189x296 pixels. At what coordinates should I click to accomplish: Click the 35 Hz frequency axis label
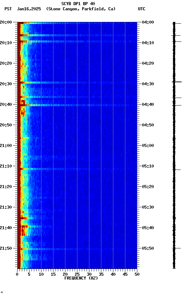pos(101,274)
